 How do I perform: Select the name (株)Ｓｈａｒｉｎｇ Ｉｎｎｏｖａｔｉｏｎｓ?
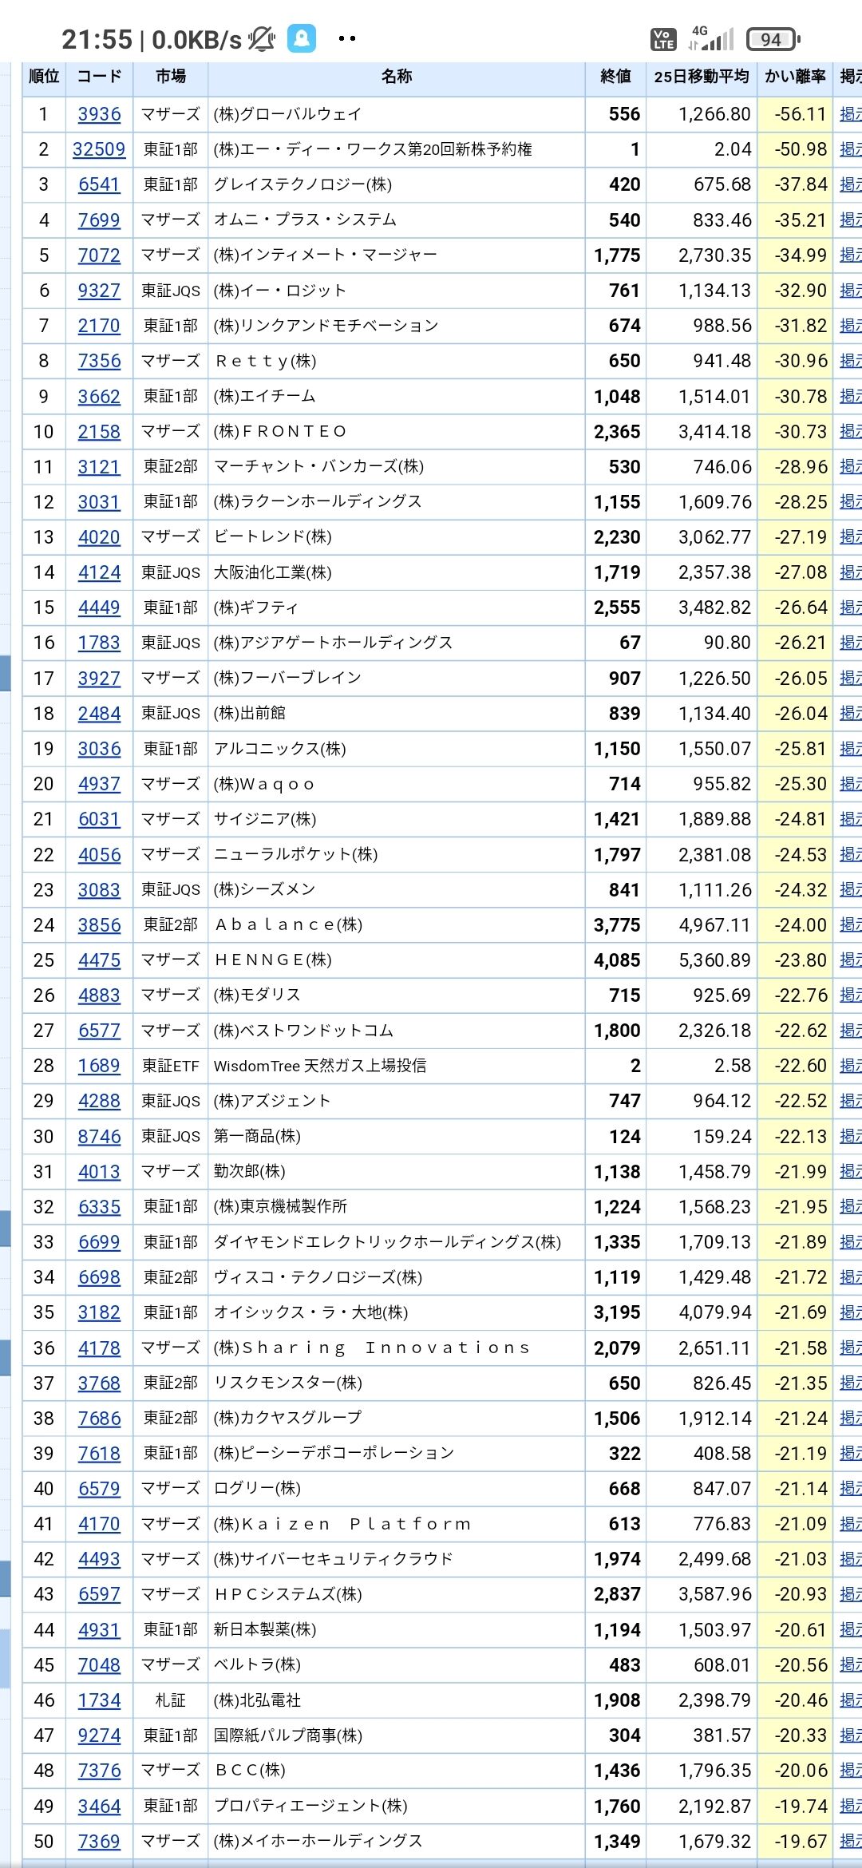click(x=372, y=1348)
